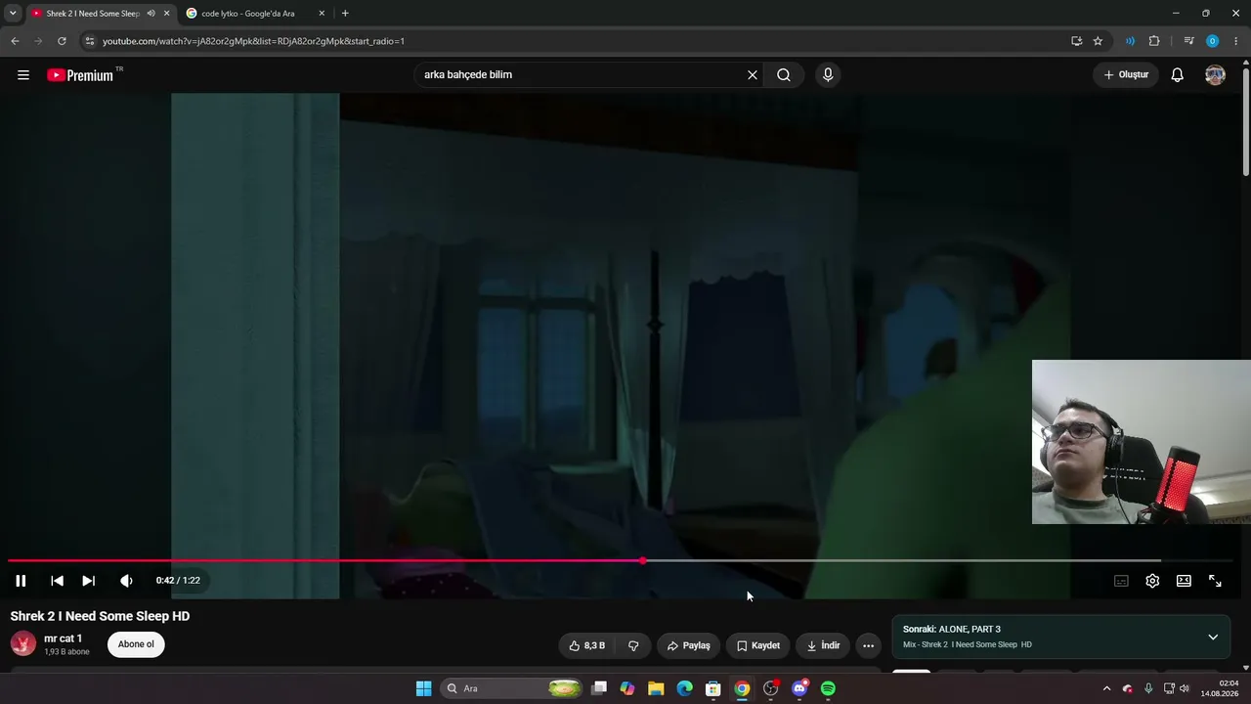Click the taskbar Ara search box
1251x704 pixels.
click(513, 688)
